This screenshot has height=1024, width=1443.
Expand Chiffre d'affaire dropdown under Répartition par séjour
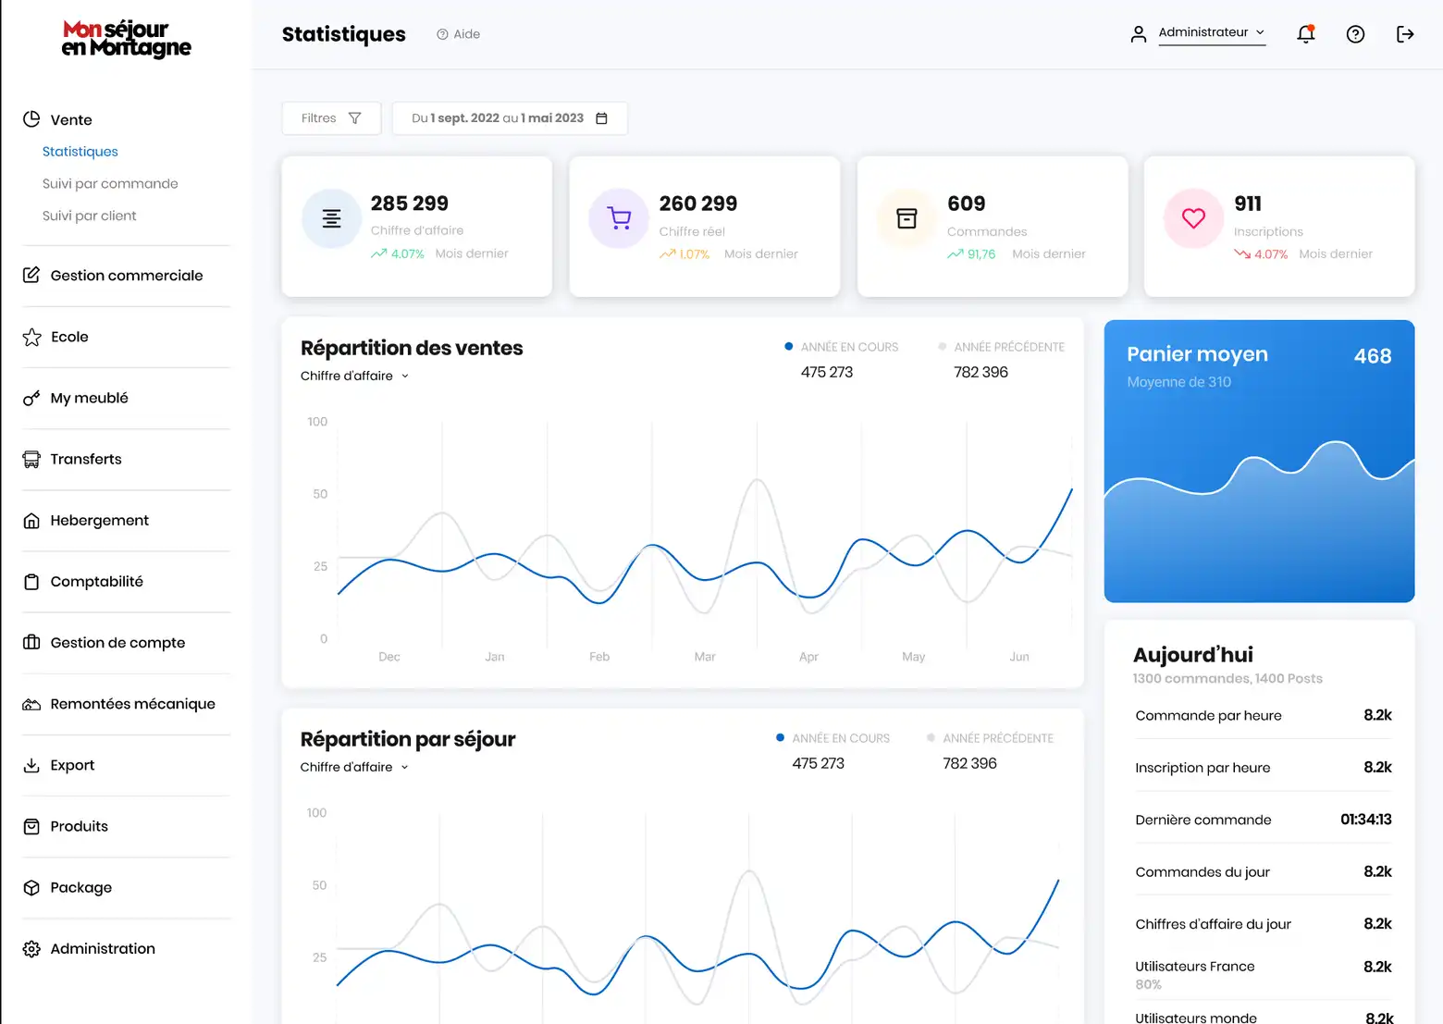tap(354, 767)
